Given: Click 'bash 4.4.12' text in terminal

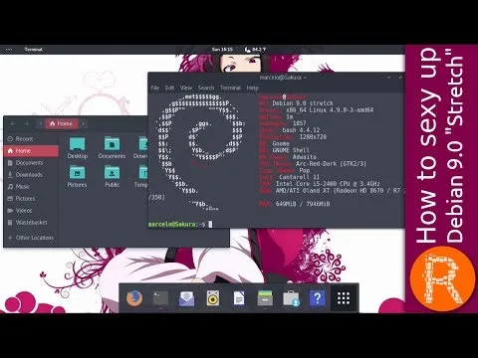Looking at the screenshot, I should [301, 130].
